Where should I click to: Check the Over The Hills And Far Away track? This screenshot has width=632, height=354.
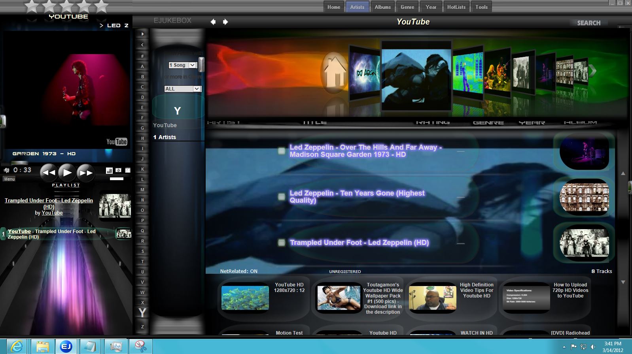pyautogui.click(x=282, y=151)
